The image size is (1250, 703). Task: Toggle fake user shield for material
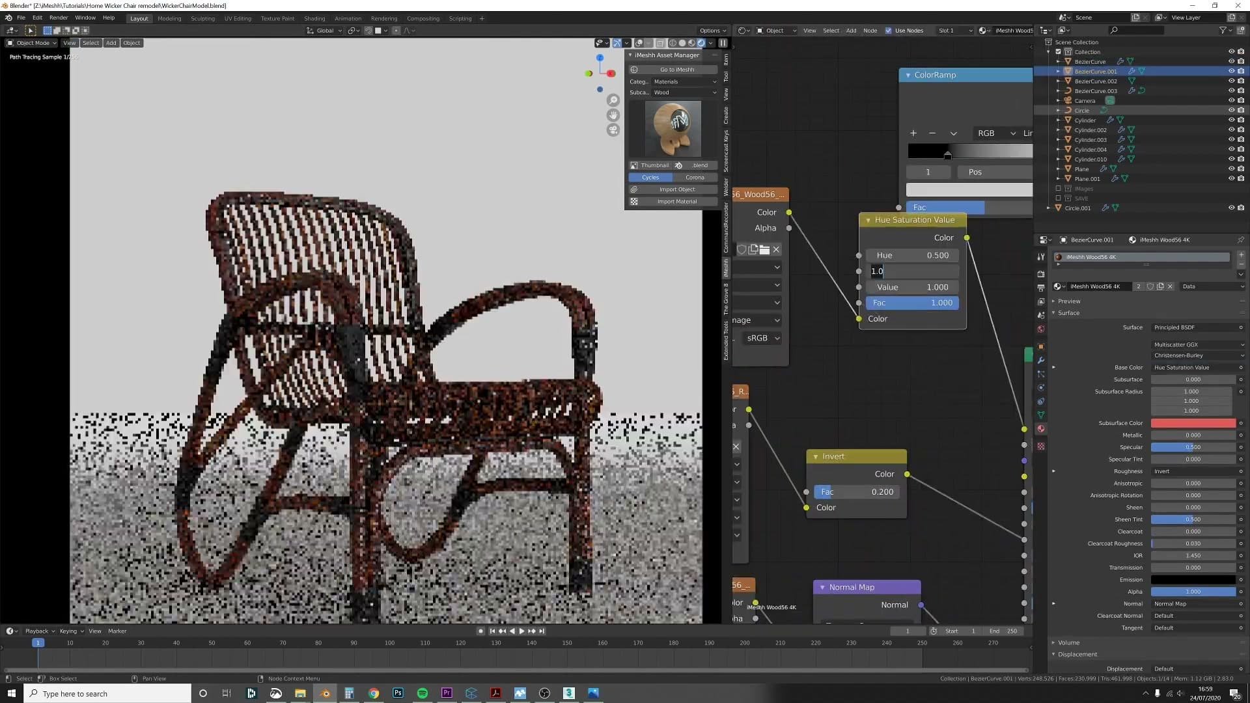(x=1150, y=286)
